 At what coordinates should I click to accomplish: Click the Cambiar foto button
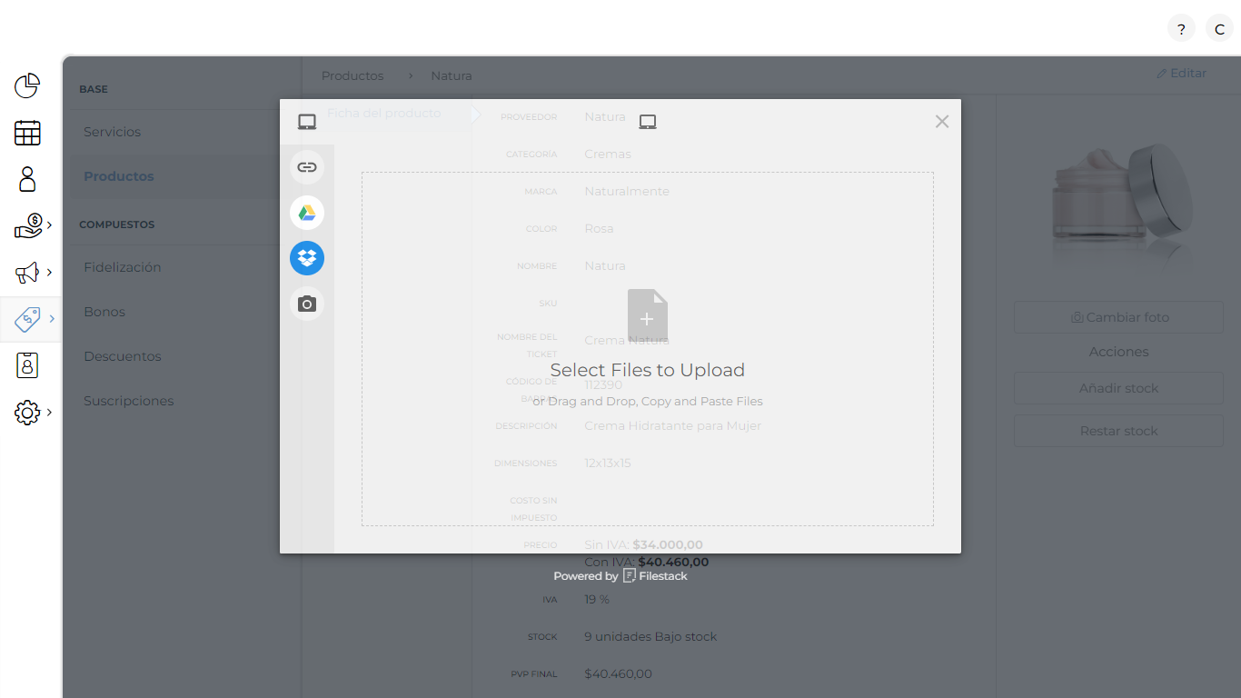[1119, 317]
